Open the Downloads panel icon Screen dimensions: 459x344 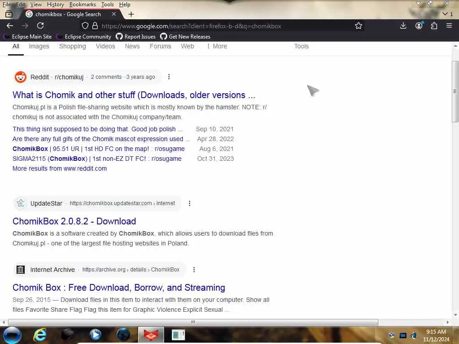[403, 26]
